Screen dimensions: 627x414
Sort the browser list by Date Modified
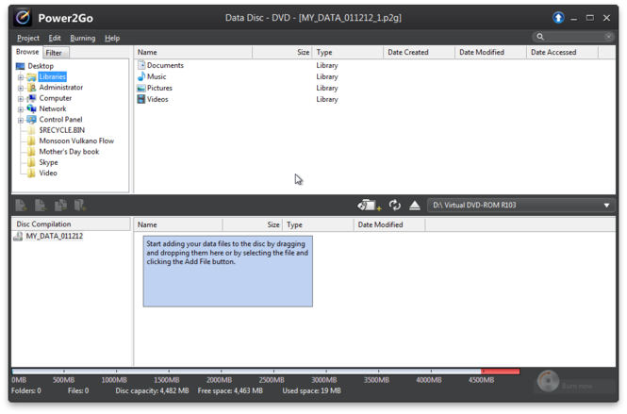pos(490,53)
